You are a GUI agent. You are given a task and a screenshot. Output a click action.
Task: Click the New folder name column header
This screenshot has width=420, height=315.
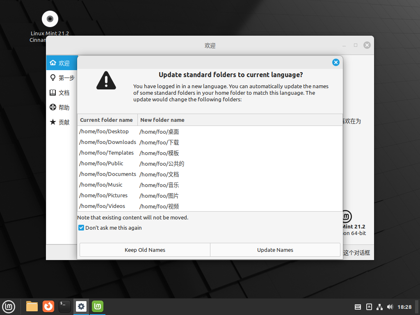(x=162, y=120)
